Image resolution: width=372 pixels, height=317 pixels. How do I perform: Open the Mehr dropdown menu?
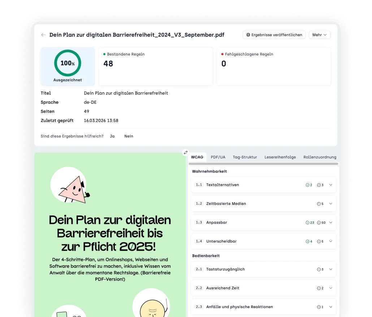point(320,35)
